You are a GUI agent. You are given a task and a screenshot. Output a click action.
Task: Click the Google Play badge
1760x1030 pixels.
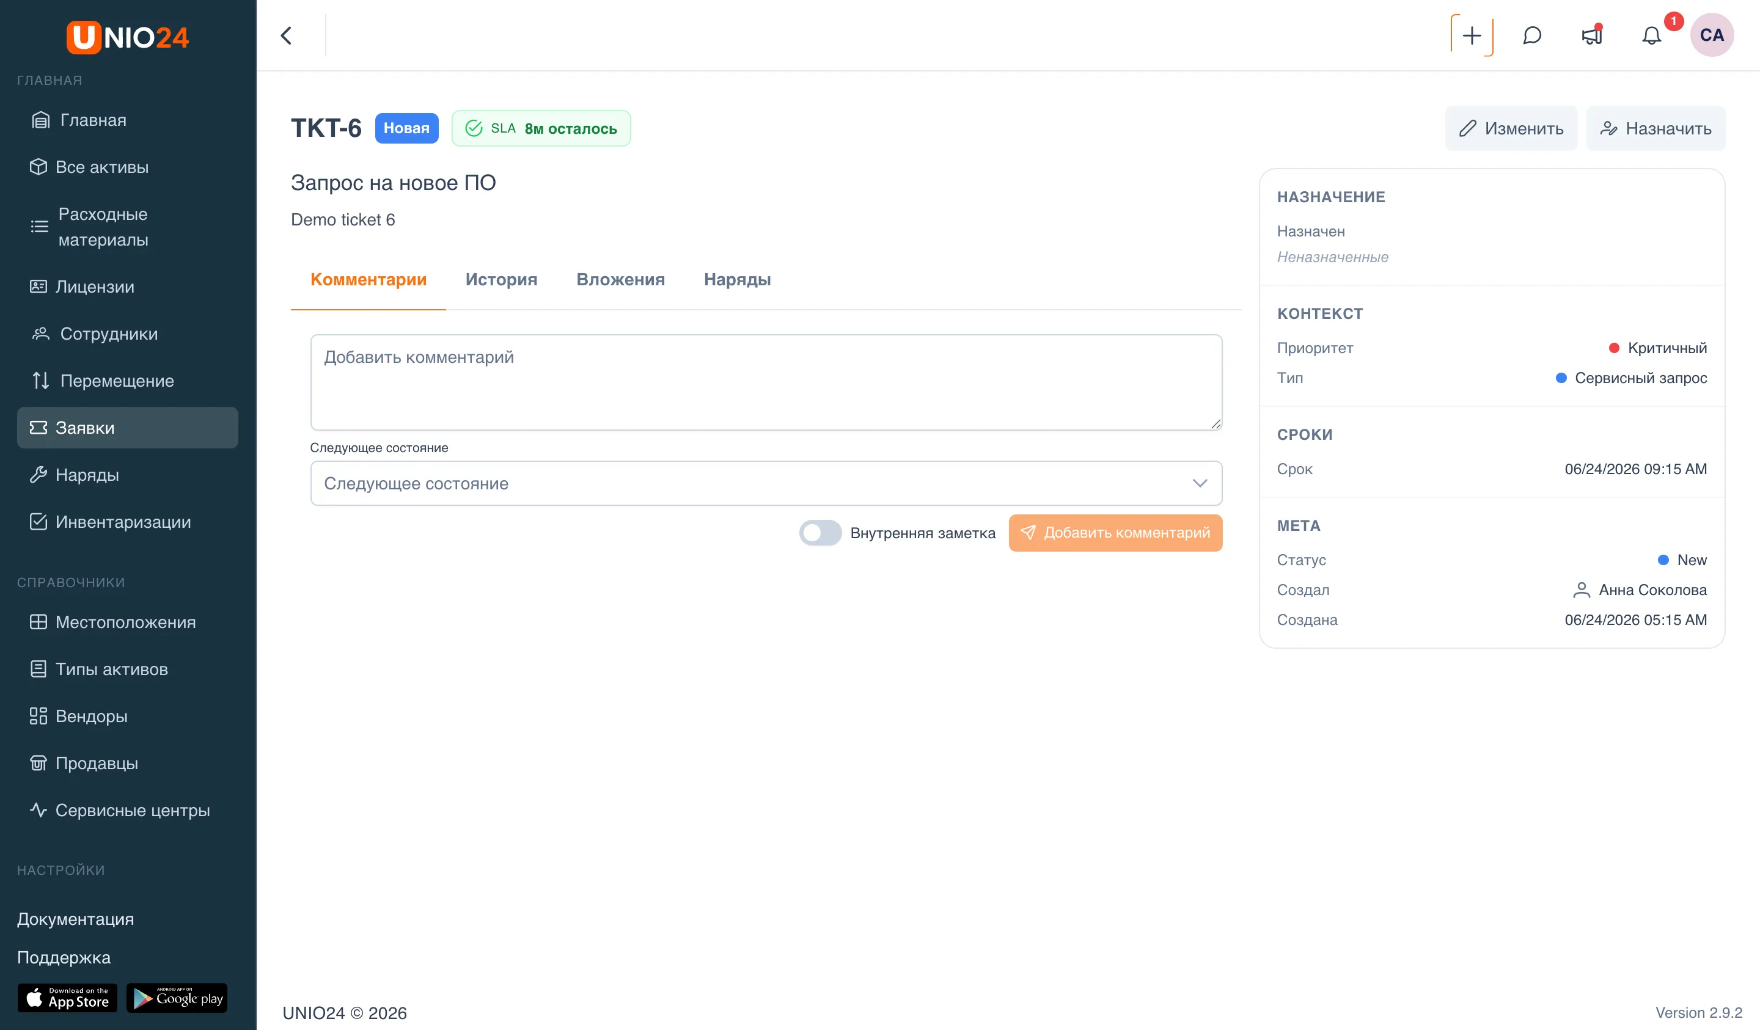tap(177, 998)
